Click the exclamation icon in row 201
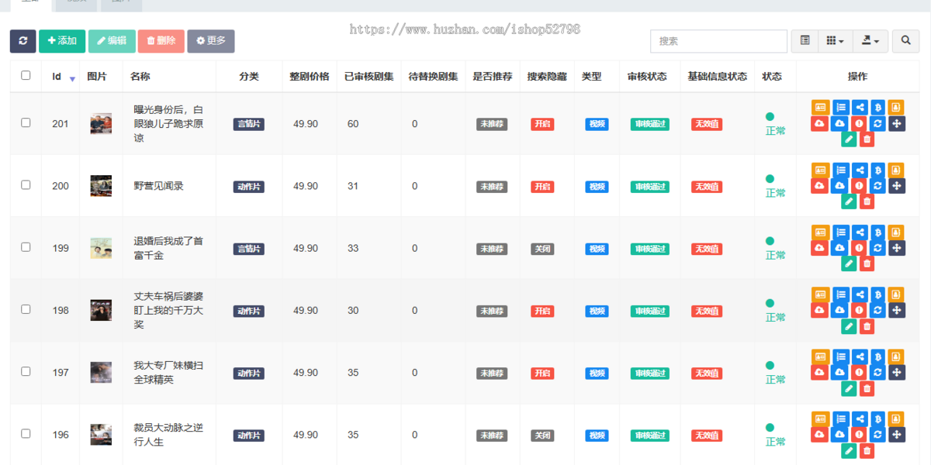931x465 pixels. coord(859,123)
